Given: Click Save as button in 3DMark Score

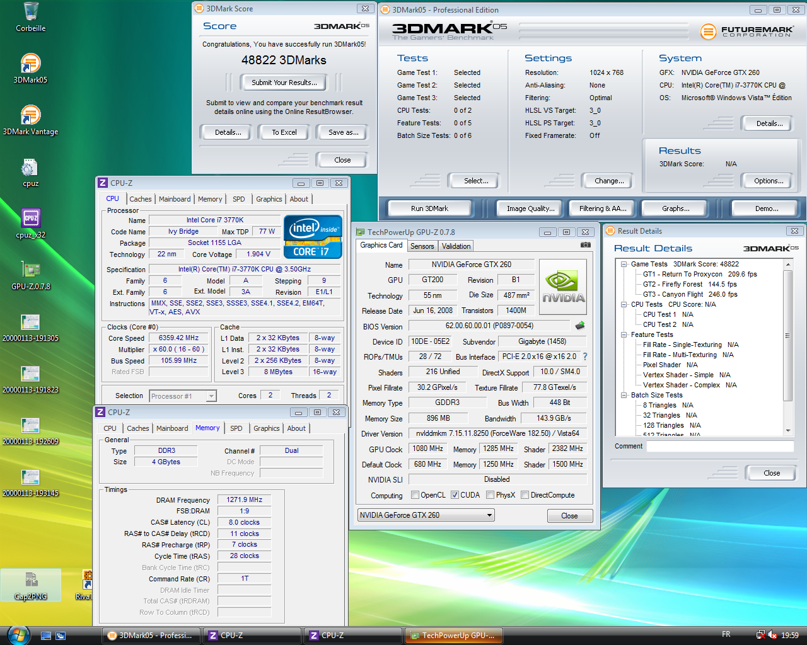Looking at the screenshot, I should tap(344, 132).
